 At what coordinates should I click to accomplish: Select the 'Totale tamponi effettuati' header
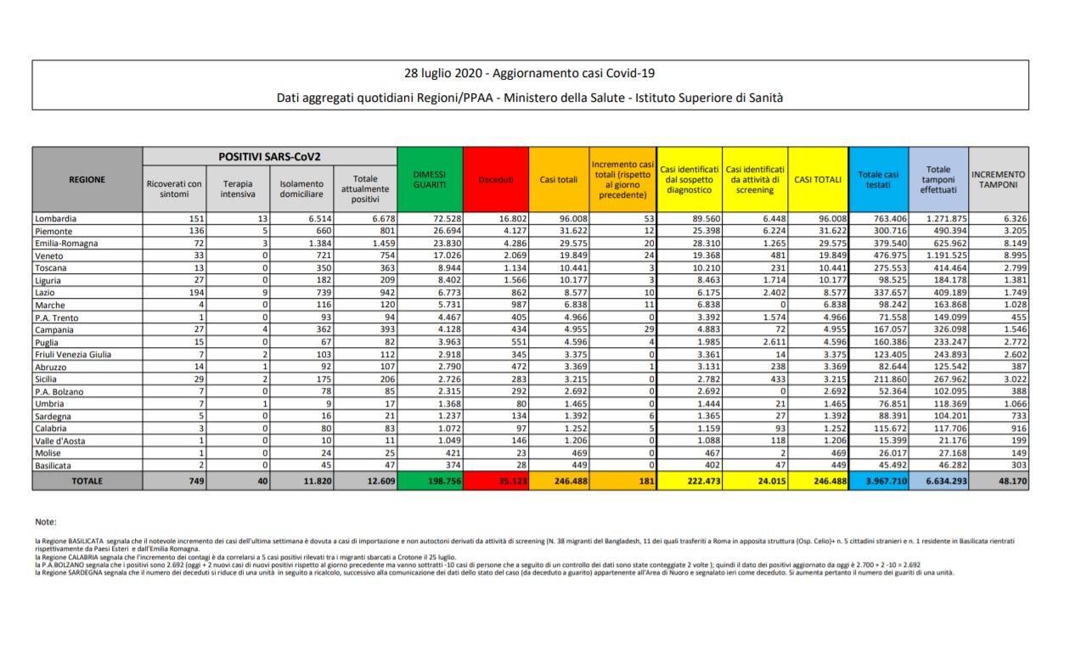click(x=938, y=179)
